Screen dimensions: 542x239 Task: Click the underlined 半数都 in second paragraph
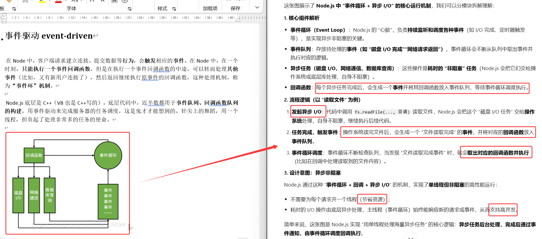156,103
